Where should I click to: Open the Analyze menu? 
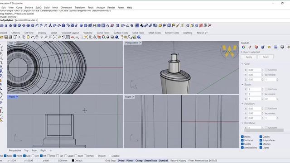point(101,8)
